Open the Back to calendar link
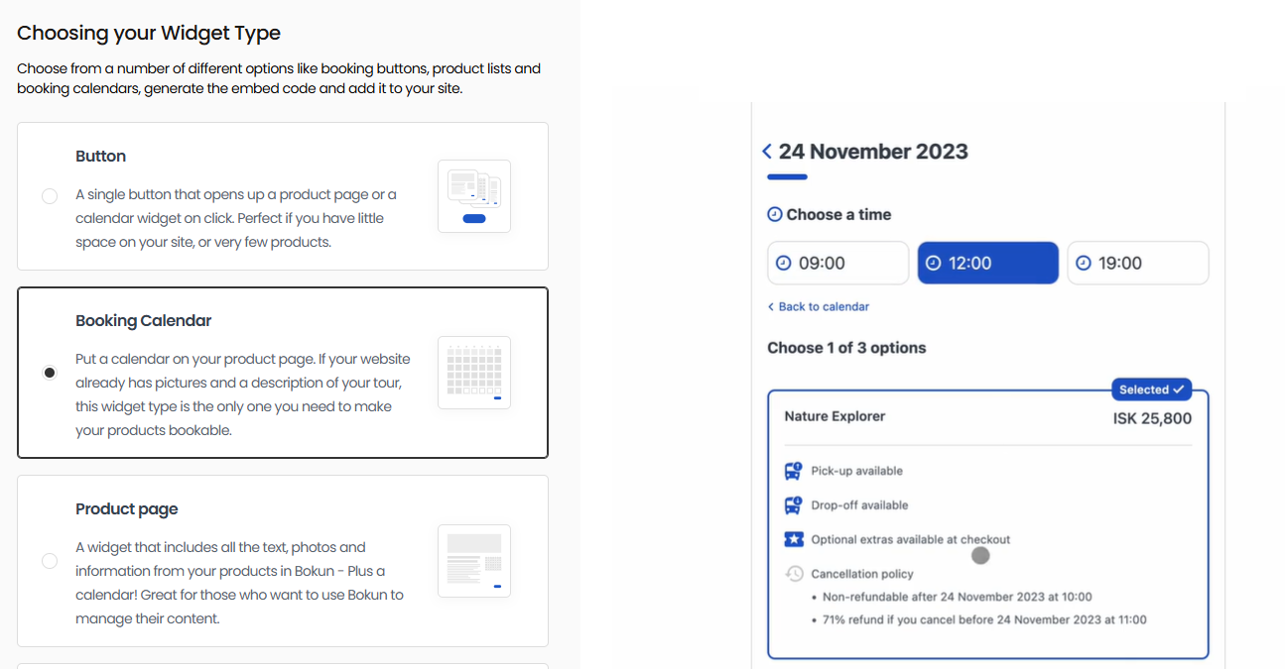1285x669 pixels. click(x=824, y=307)
